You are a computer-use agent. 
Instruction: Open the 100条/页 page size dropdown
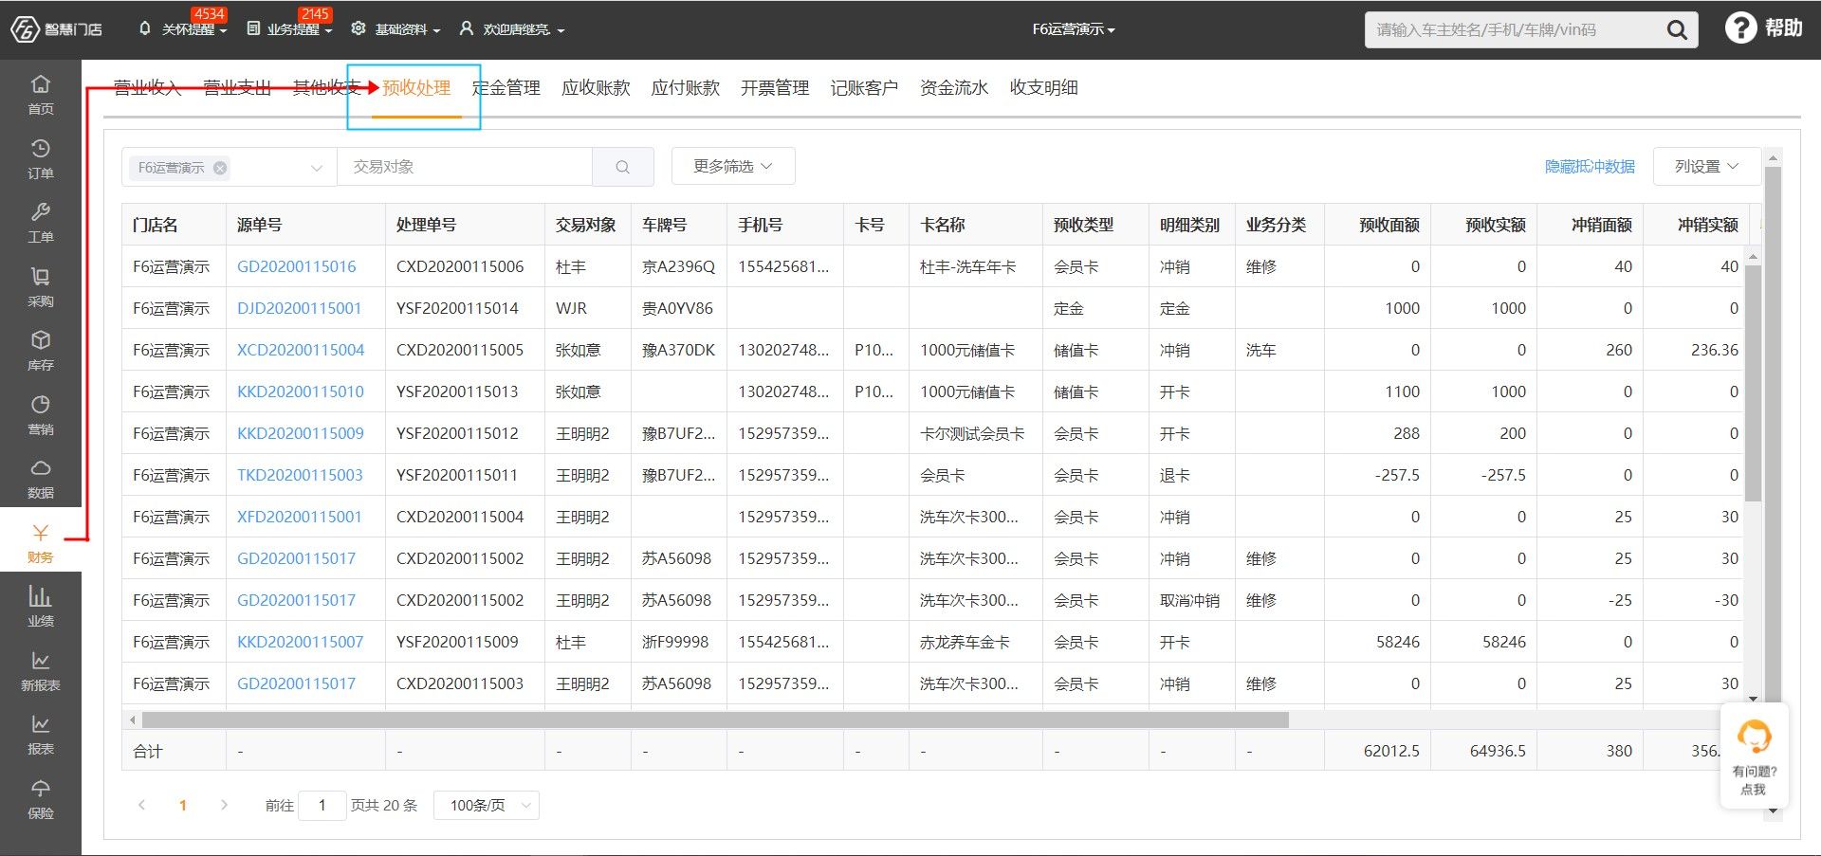[x=487, y=805]
